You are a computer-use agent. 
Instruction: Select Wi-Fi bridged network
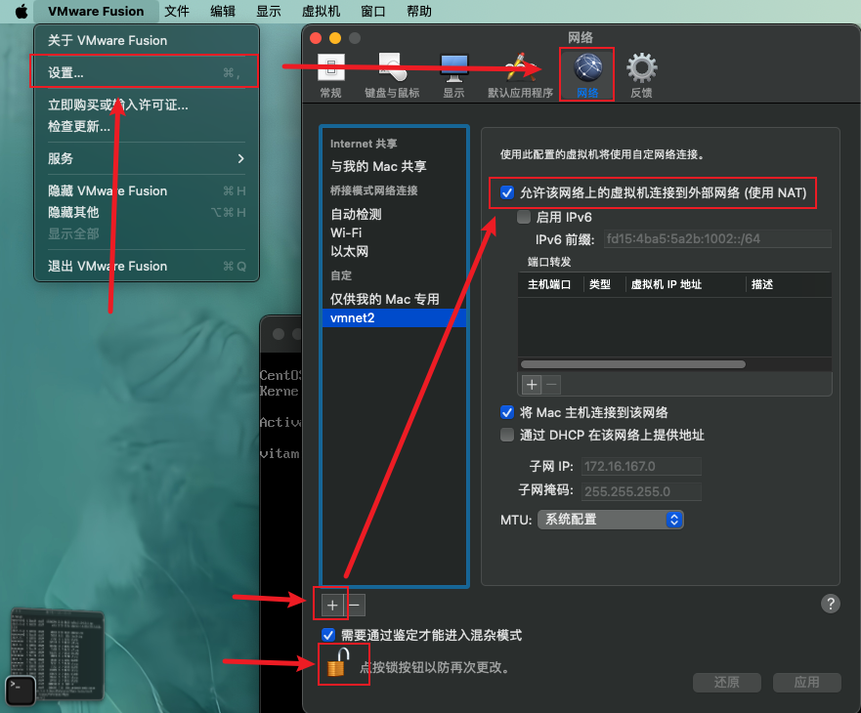[x=394, y=232]
